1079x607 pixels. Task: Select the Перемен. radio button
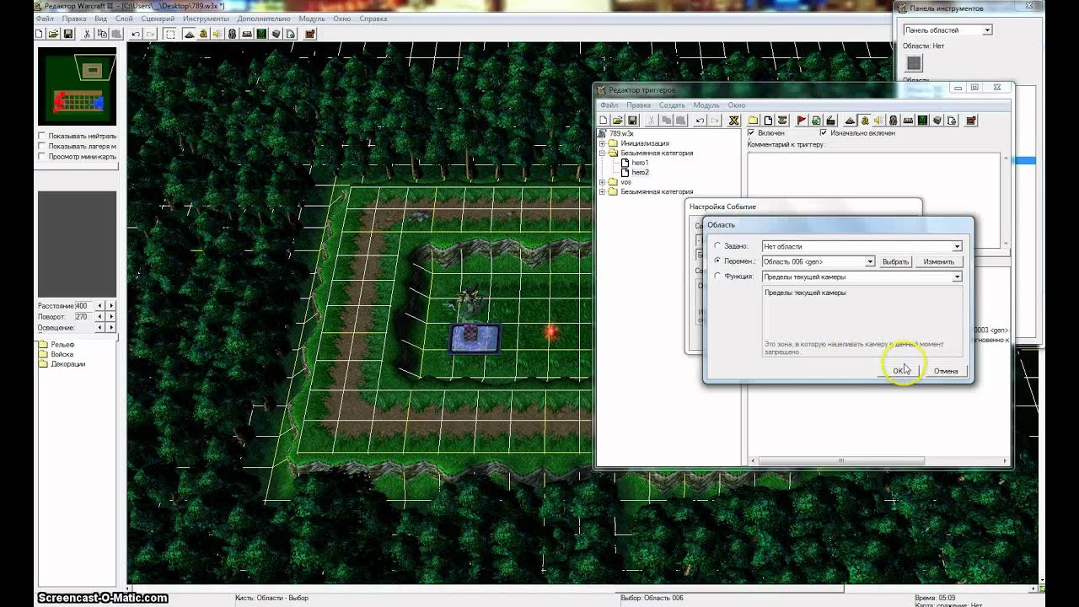pyautogui.click(x=717, y=261)
